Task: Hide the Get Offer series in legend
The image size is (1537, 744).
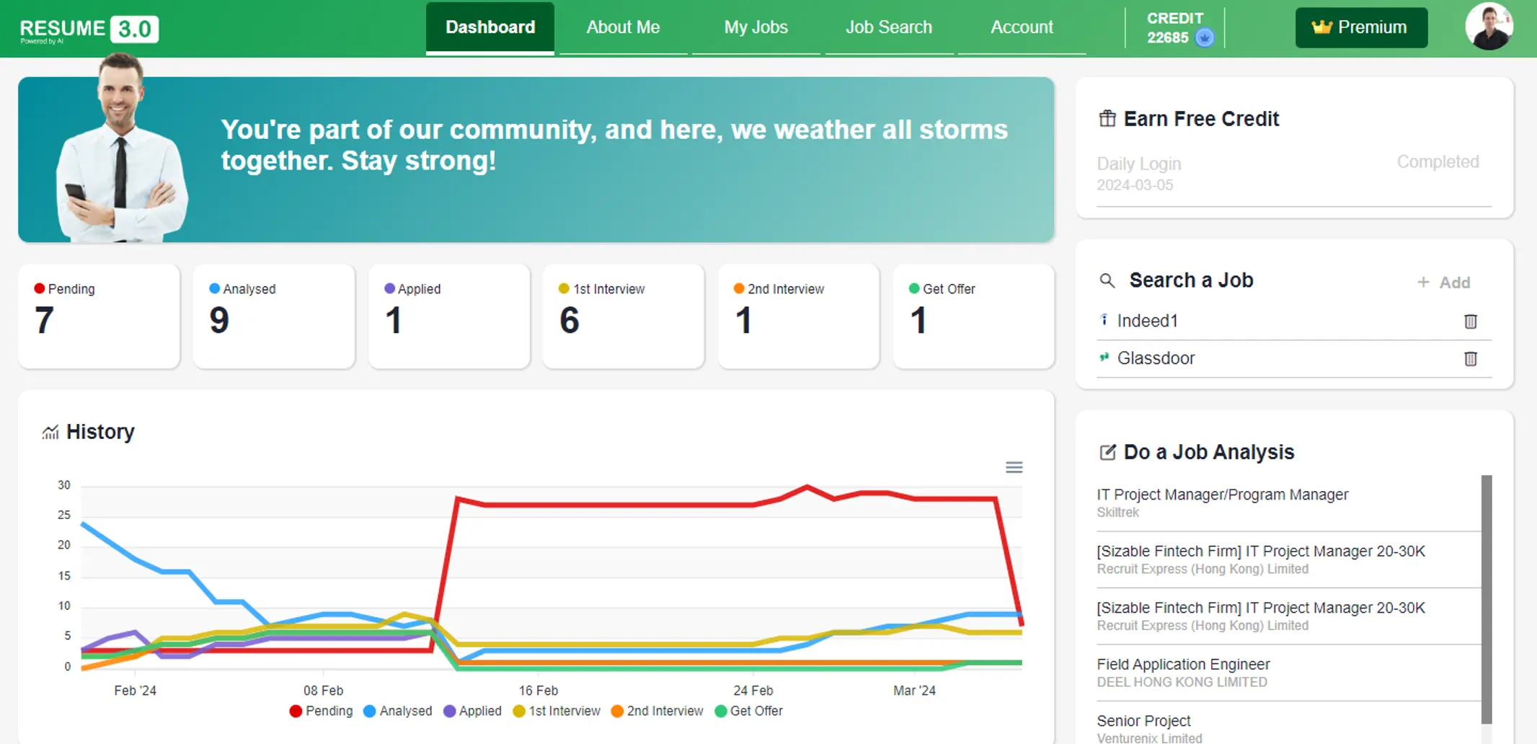Action: coord(748,711)
